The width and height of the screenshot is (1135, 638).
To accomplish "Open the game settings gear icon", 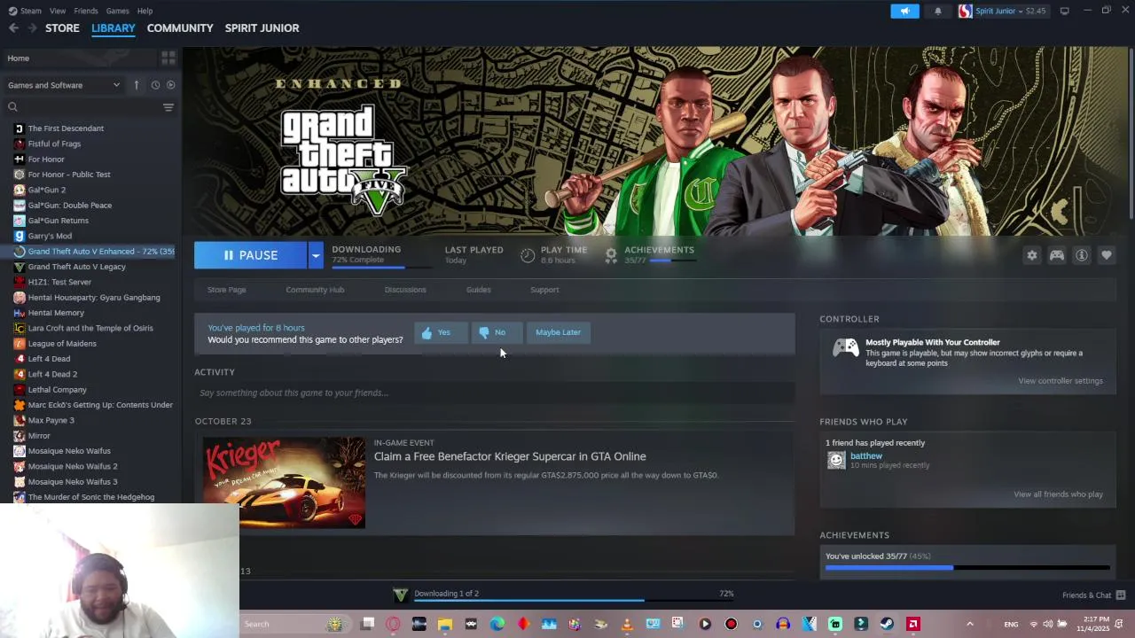I will (1032, 255).
